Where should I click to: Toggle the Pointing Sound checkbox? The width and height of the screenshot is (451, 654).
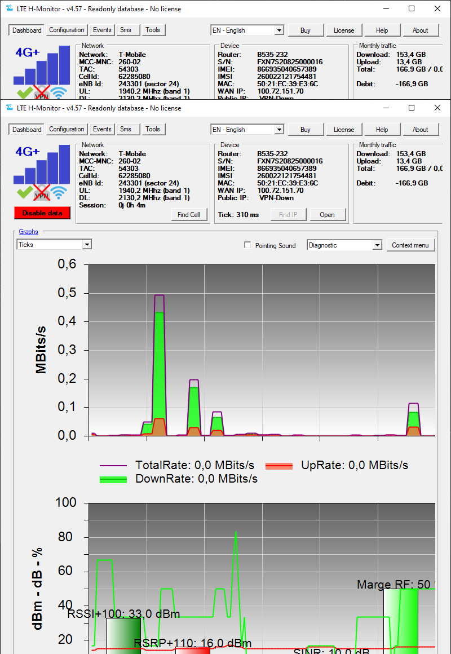click(x=248, y=245)
